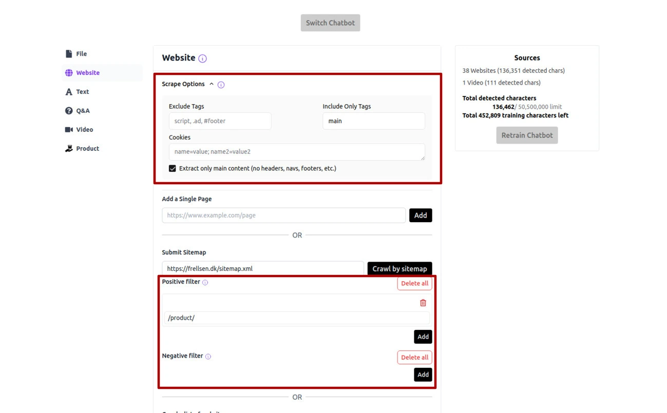Click the Website globe icon in sidebar
Viewport: 667px width, 413px height.
pos(69,73)
